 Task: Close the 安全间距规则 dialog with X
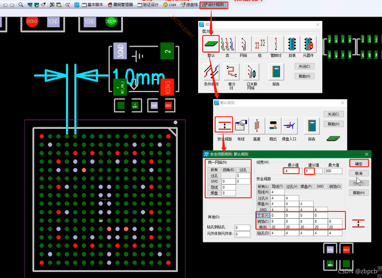[366, 154]
